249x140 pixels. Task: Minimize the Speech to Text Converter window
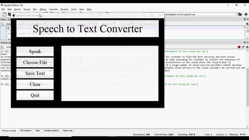coord(144,16)
